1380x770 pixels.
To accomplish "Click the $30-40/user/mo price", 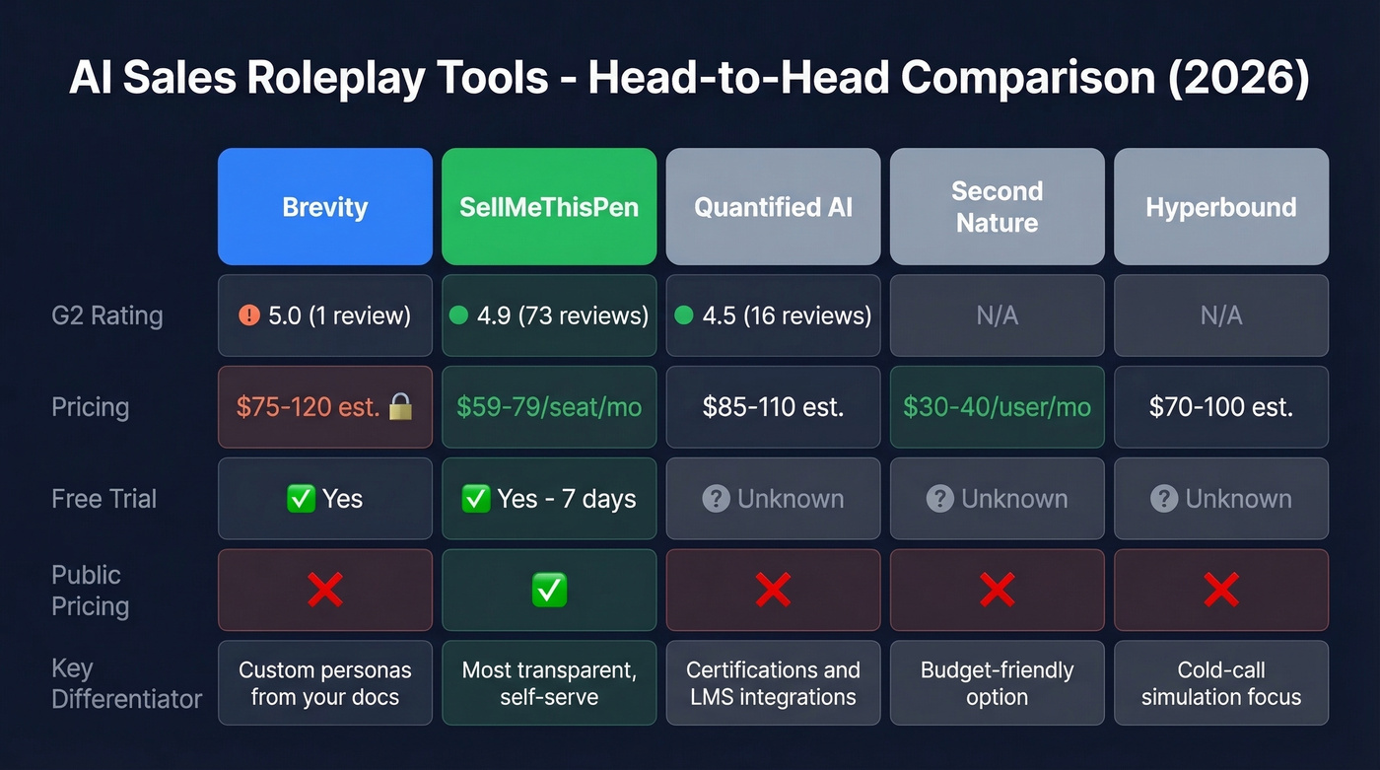I will point(997,406).
